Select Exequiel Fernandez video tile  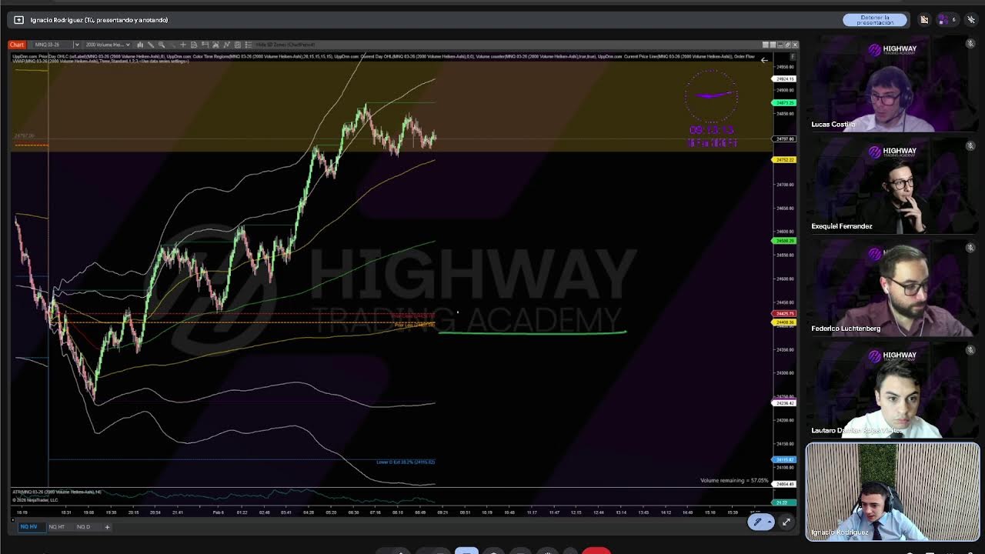[x=892, y=185]
